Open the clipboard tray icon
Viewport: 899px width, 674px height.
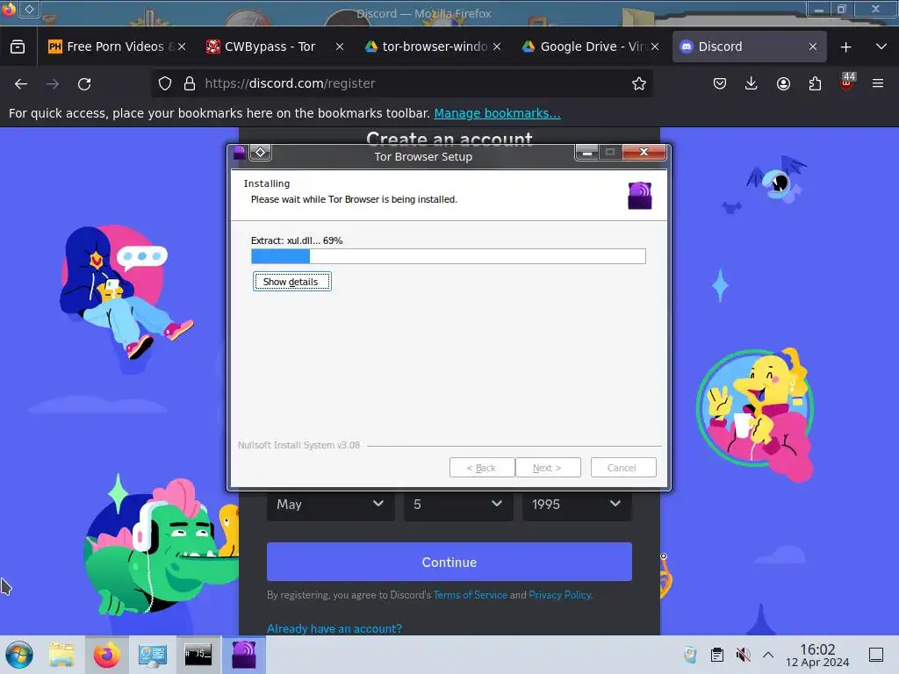pyautogui.click(x=716, y=655)
